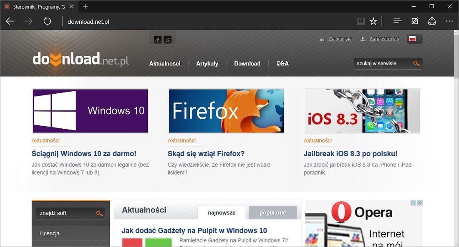Click the browser forward arrow

point(28,21)
